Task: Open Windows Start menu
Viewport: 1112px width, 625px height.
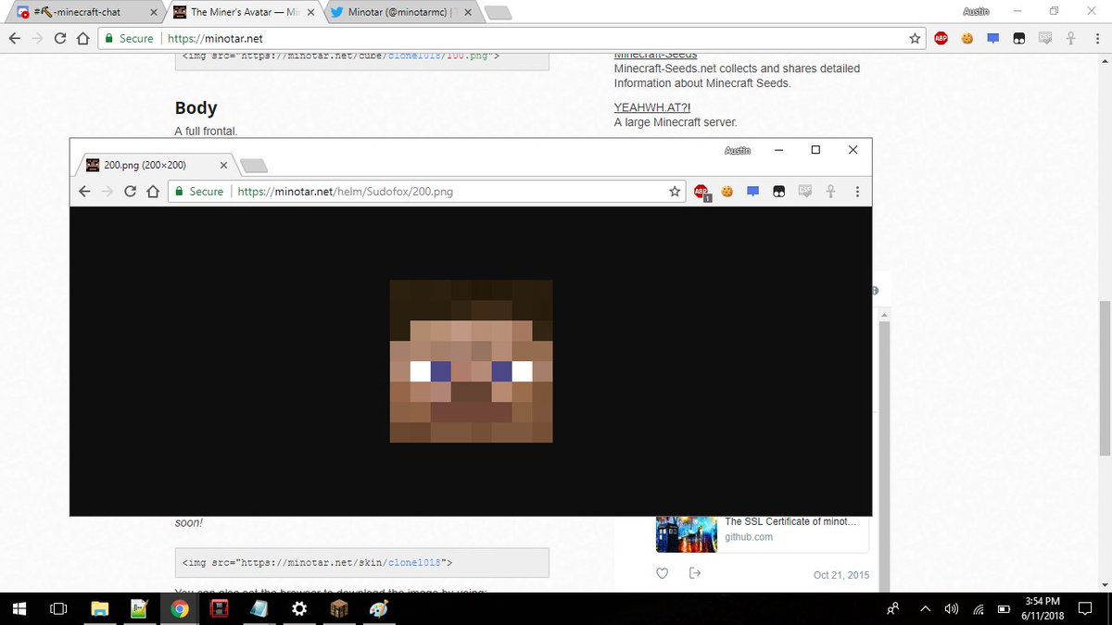Action: (x=20, y=609)
